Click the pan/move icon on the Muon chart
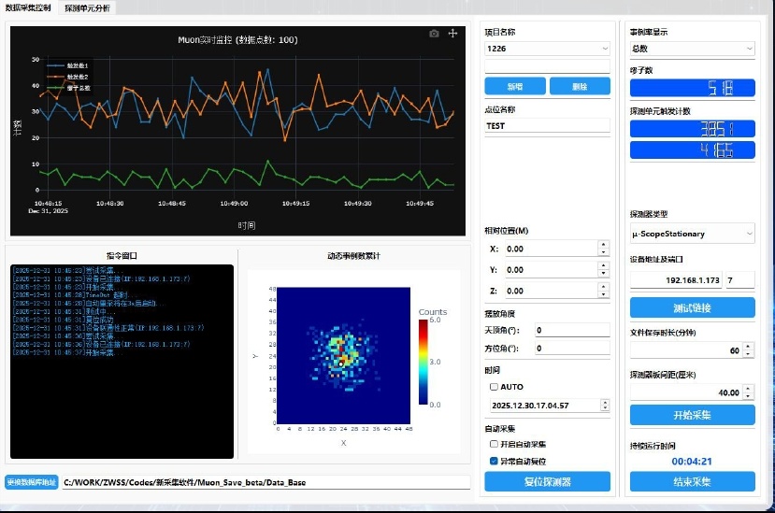The image size is (775, 513). [x=453, y=34]
